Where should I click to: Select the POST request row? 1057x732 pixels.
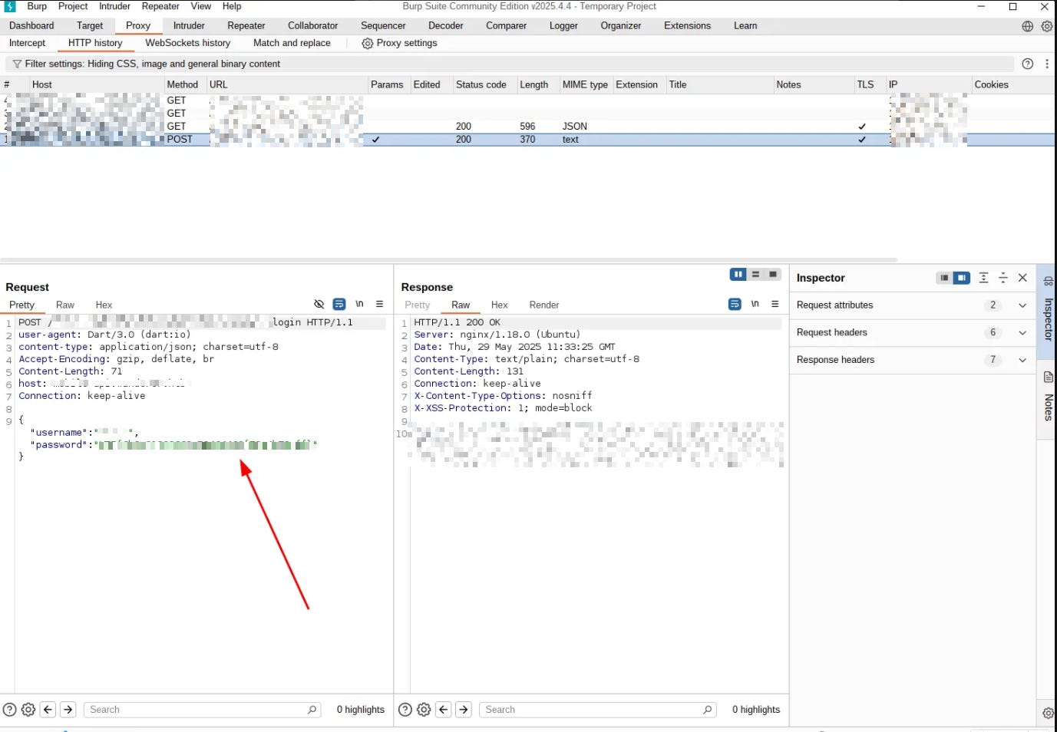[x=527, y=140]
